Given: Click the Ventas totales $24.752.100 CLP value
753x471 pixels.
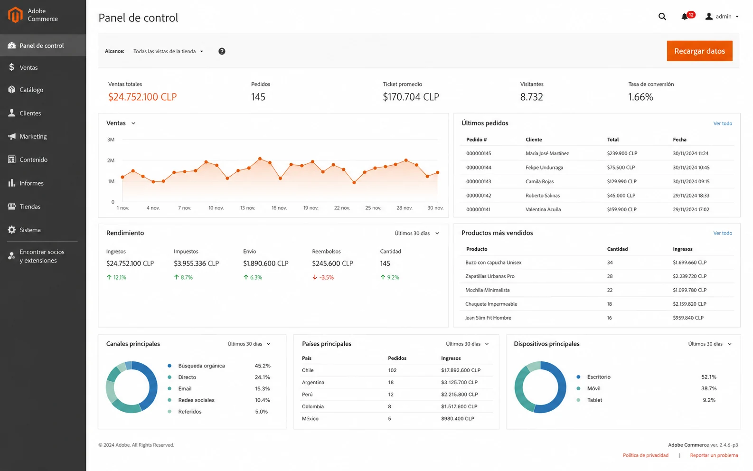Looking at the screenshot, I should [142, 97].
